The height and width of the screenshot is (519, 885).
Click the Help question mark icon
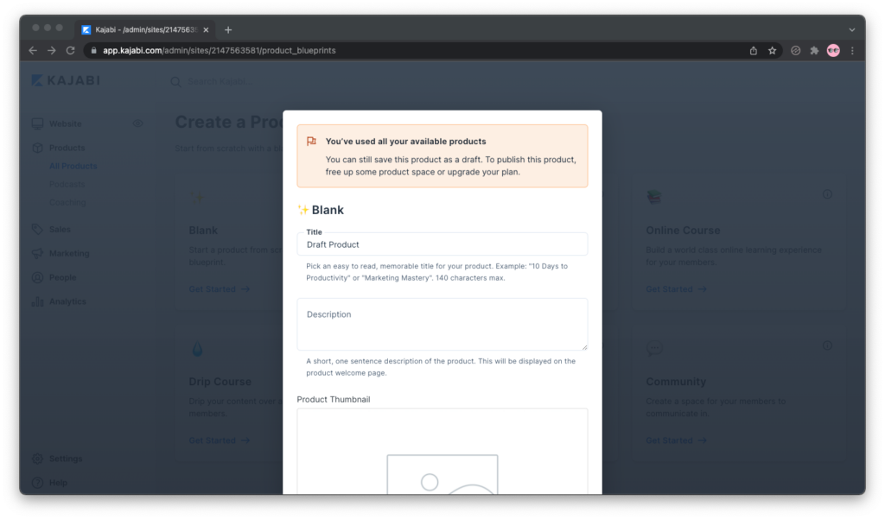click(37, 483)
